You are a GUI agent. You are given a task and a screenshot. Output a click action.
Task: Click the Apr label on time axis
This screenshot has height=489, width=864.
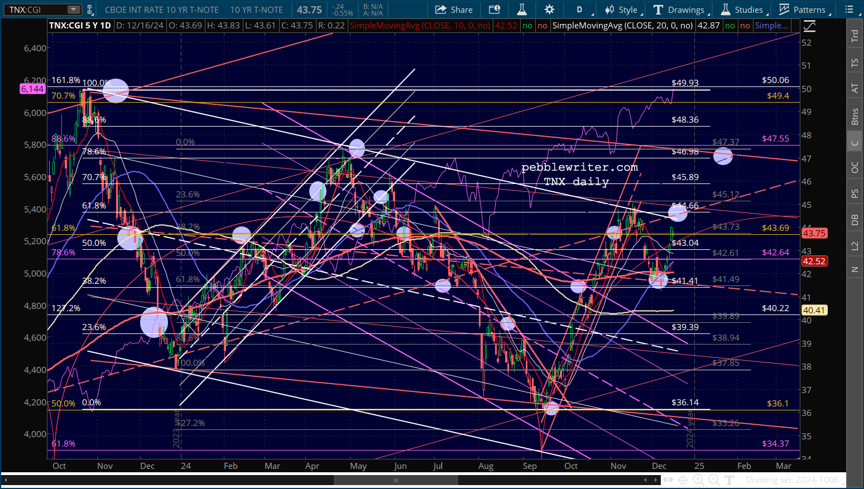[313, 466]
